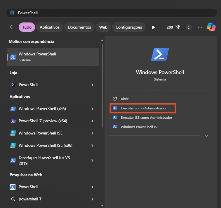The height and width of the screenshot is (208, 221).
Task: Click magnifier icon beside powershell 7
Action: point(13,199)
